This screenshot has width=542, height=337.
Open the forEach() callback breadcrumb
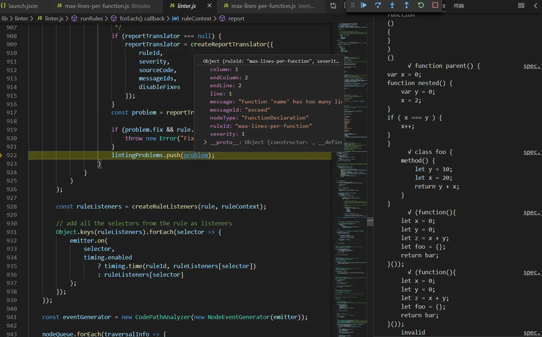coord(142,18)
